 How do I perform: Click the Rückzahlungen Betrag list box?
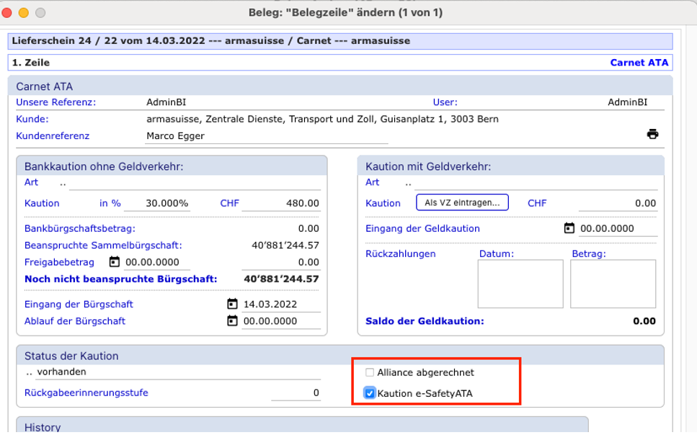[x=613, y=284]
